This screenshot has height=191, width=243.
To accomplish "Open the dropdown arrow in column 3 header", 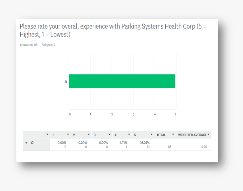I will pos(109,134).
